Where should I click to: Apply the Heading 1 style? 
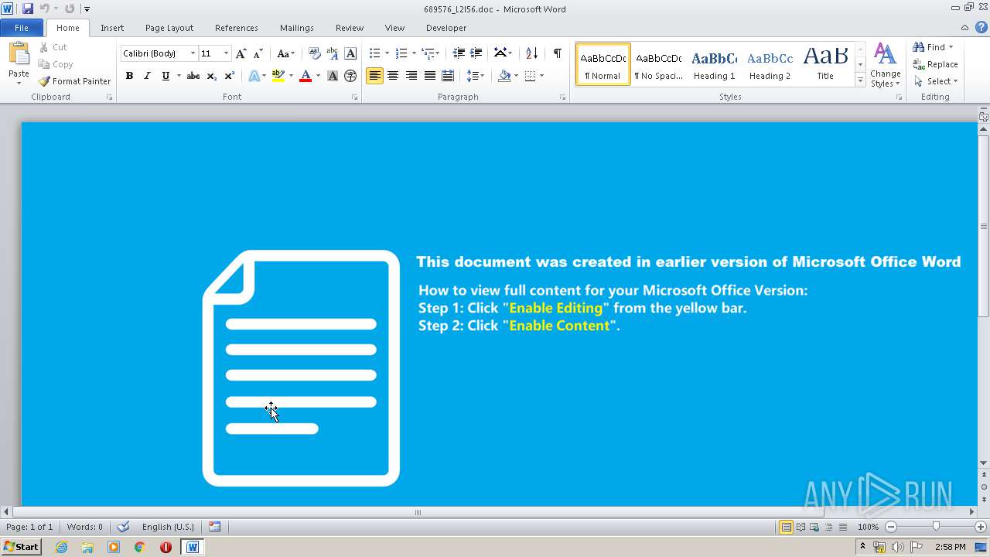[714, 64]
